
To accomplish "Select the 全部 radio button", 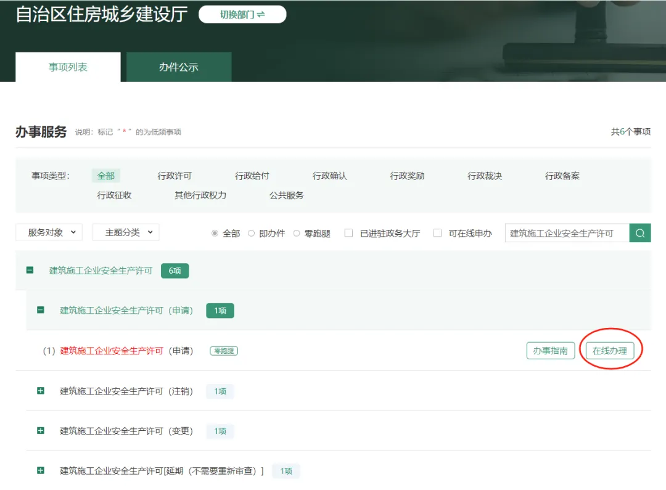I will click(215, 233).
